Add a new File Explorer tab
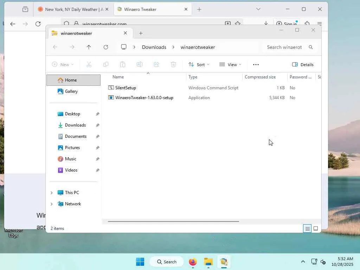 click(x=141, y=33)
